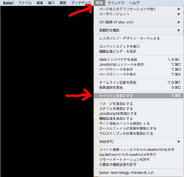Choose タイムライン記録を開始
The width and height of the screenshot is (184, 177).
tap(139, 83)
